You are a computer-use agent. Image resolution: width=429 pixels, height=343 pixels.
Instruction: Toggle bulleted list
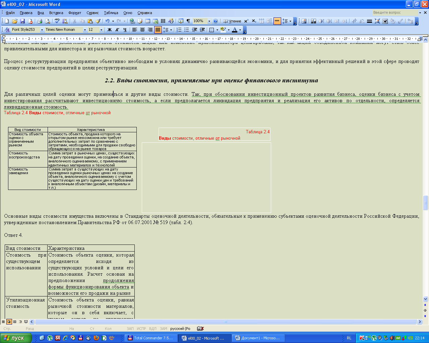click(x=187, y=29)
